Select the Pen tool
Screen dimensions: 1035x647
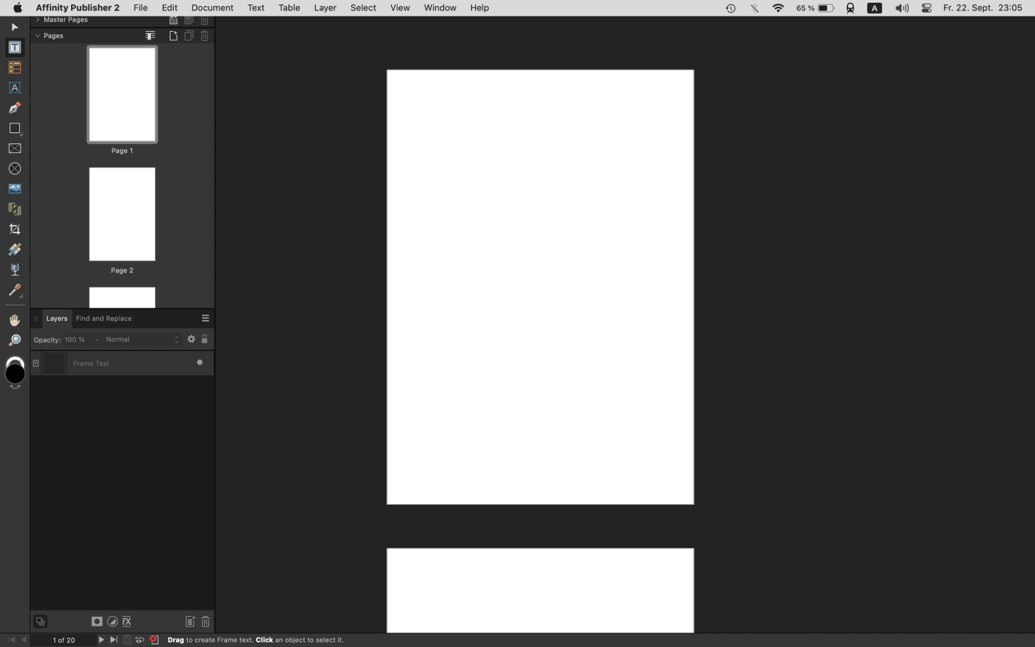(14, 108)
